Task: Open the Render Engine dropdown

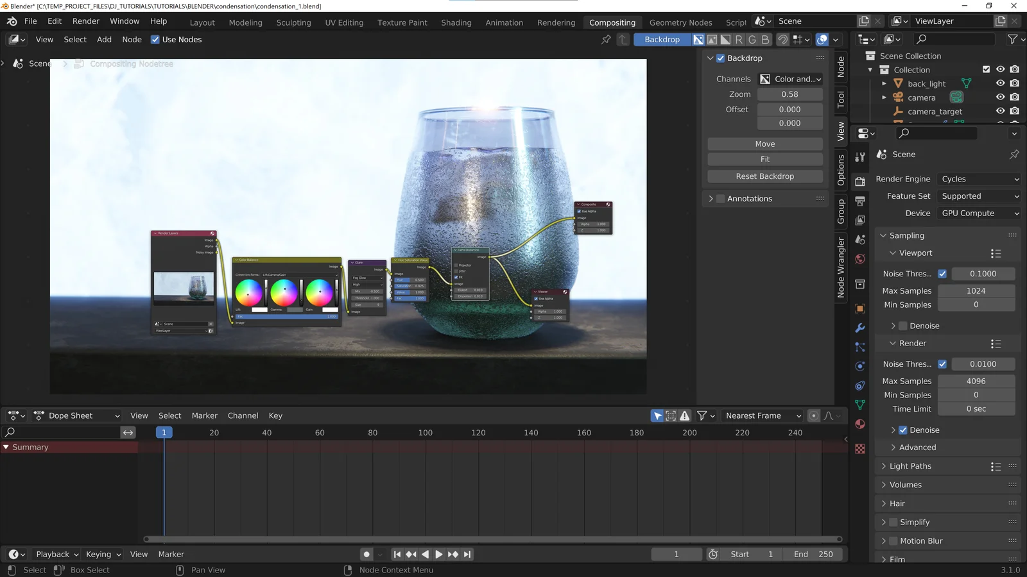Action: click(x=979, y=179)
